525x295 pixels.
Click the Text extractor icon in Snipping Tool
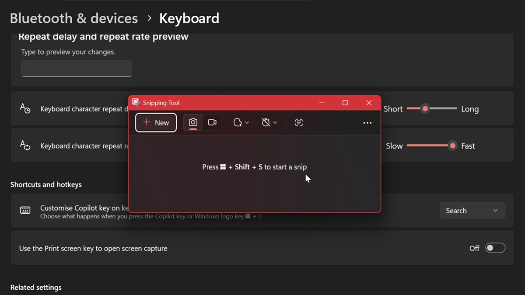tap(299, 123)
